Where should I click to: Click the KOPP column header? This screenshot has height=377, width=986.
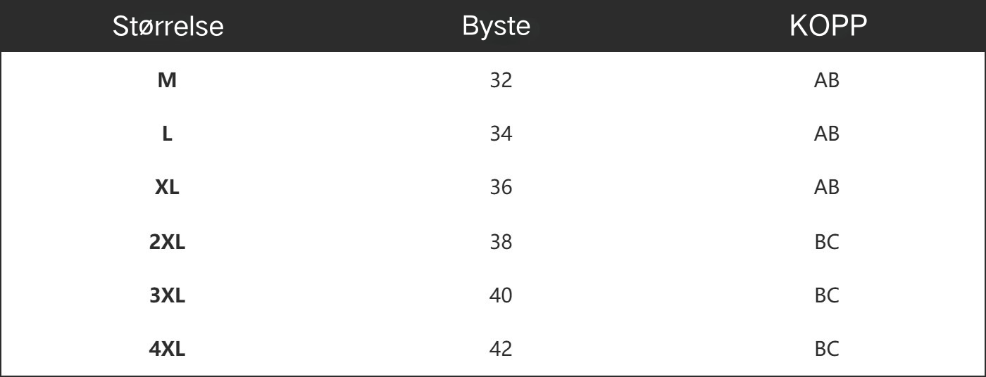click(828, 26)
